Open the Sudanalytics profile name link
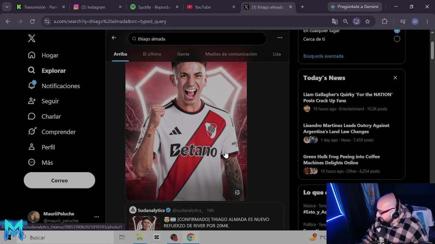Image resolution: width=435 pixels, height=244 pixels. tap(151, 210)
